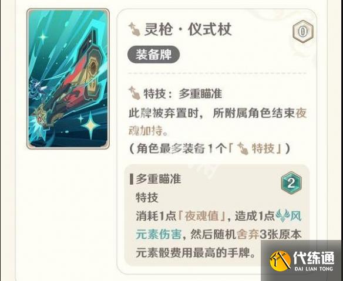This screenshot has width=343, height=281.
Task: Click the 特技：多重瞄准 heading text
Action: pos(183,94)
